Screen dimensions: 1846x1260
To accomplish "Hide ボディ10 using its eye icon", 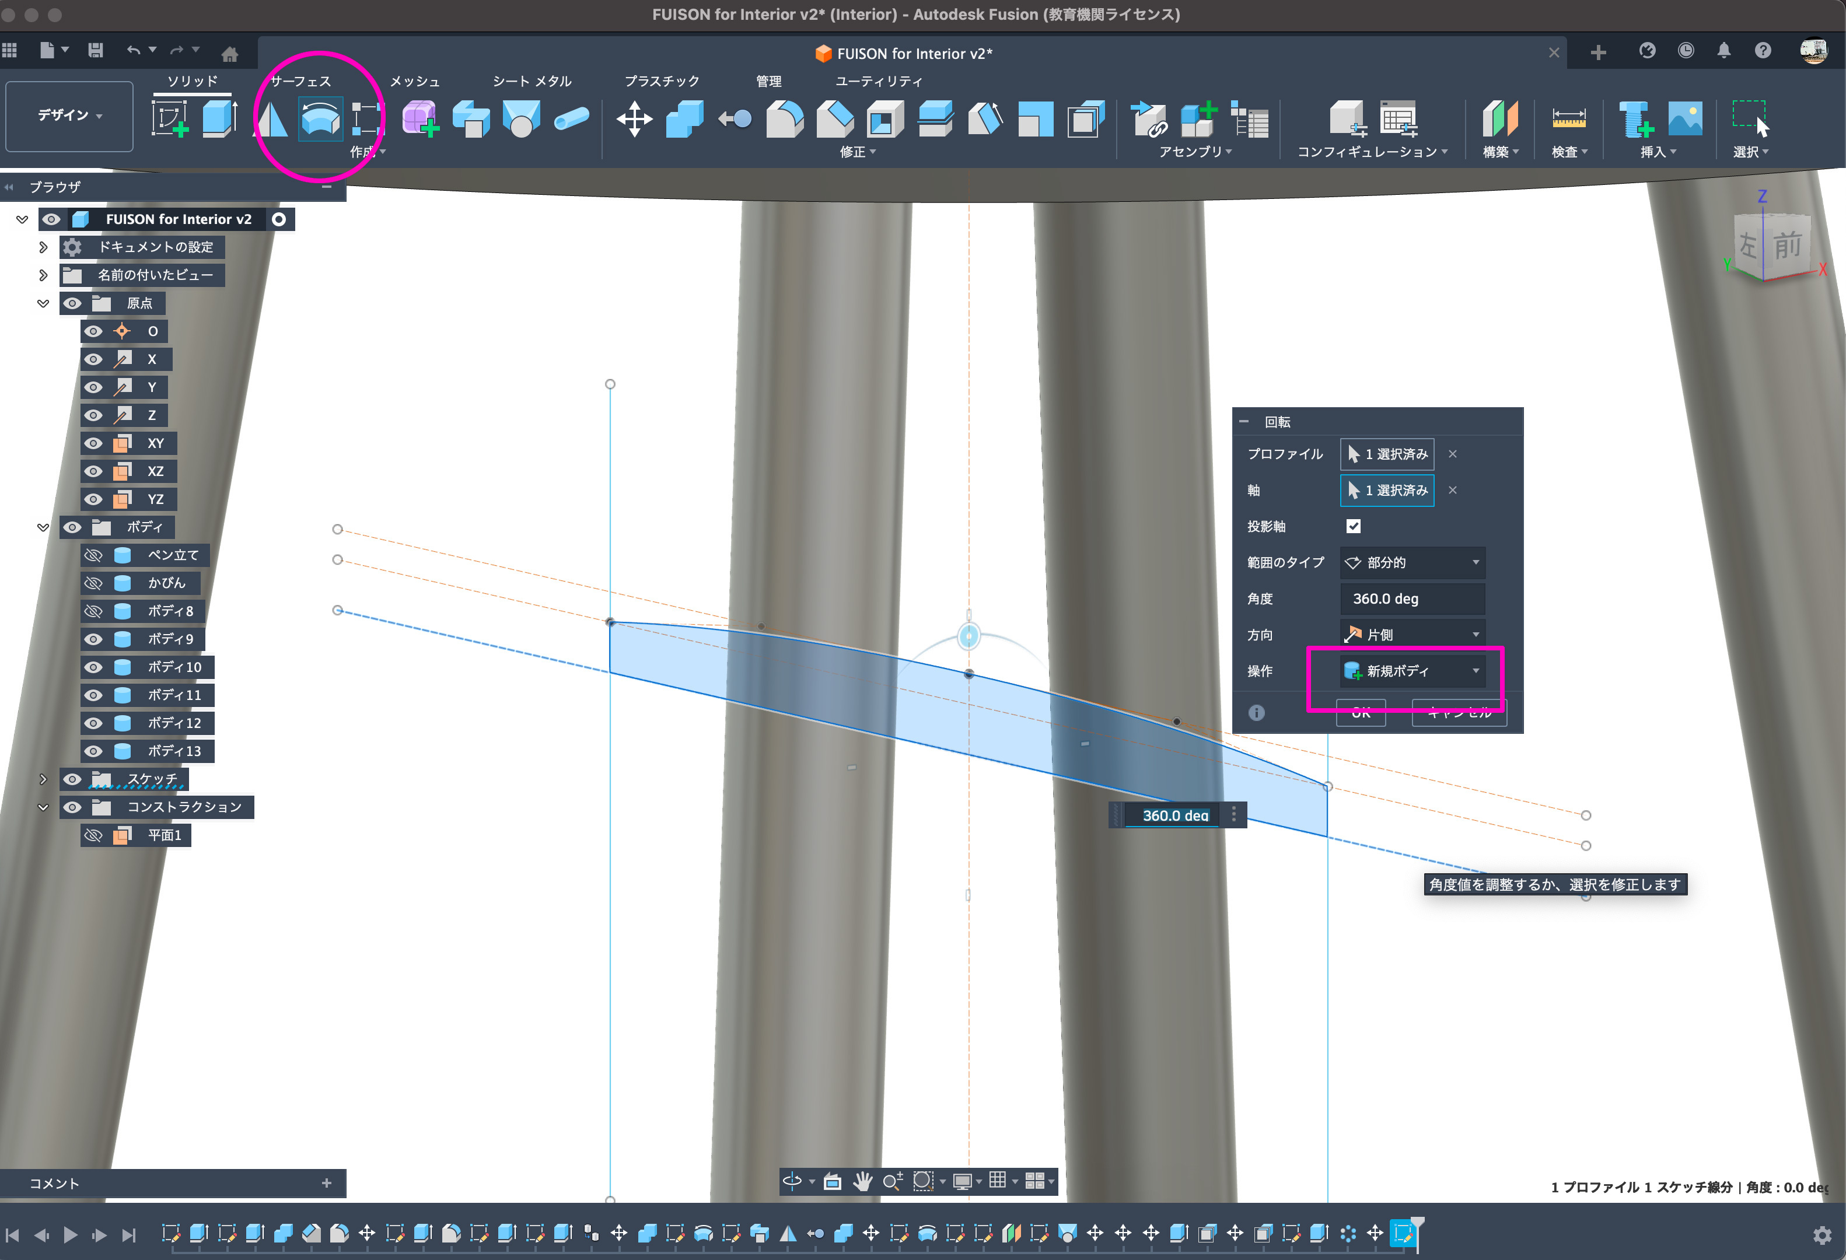I will point(94,667).
